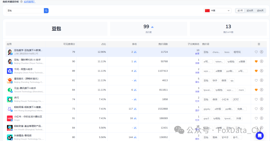
Task: Click the boss keyword tag
Action: pos(227,52)
